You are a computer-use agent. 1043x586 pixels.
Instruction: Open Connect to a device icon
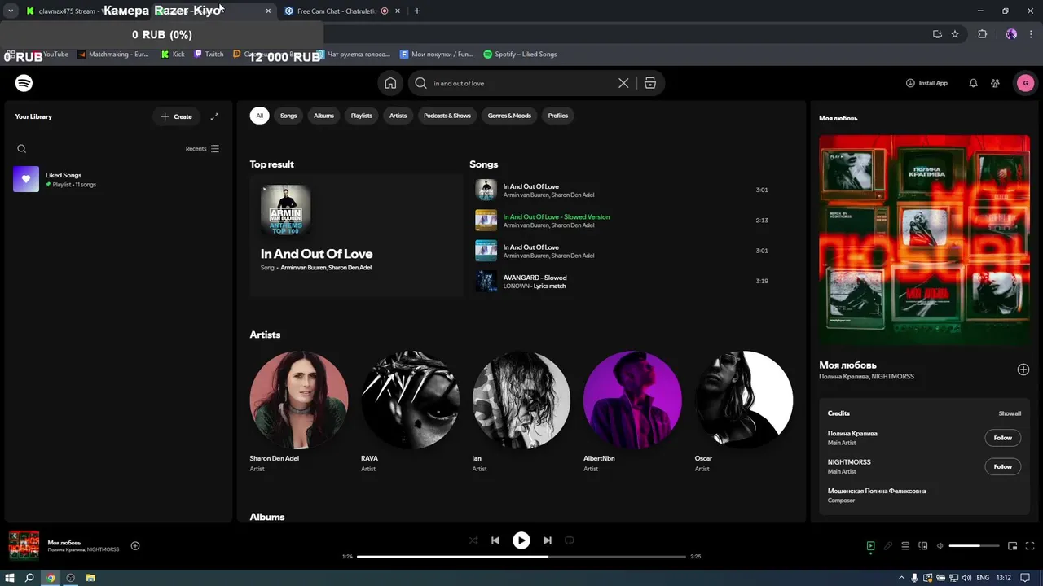(923, 546)
